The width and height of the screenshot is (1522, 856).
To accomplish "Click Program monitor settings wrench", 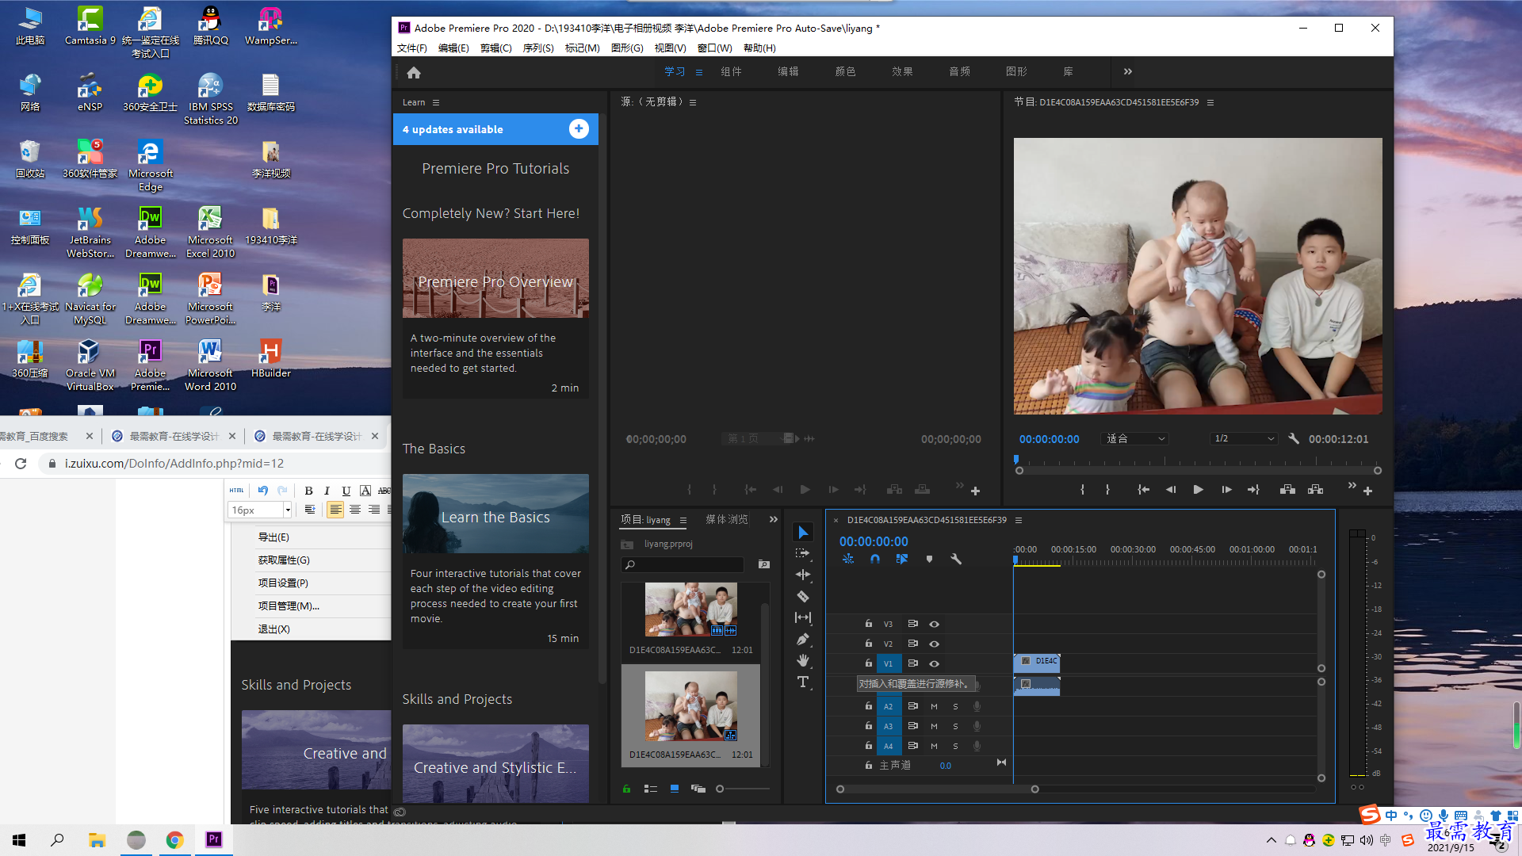I will [1294, 438].
